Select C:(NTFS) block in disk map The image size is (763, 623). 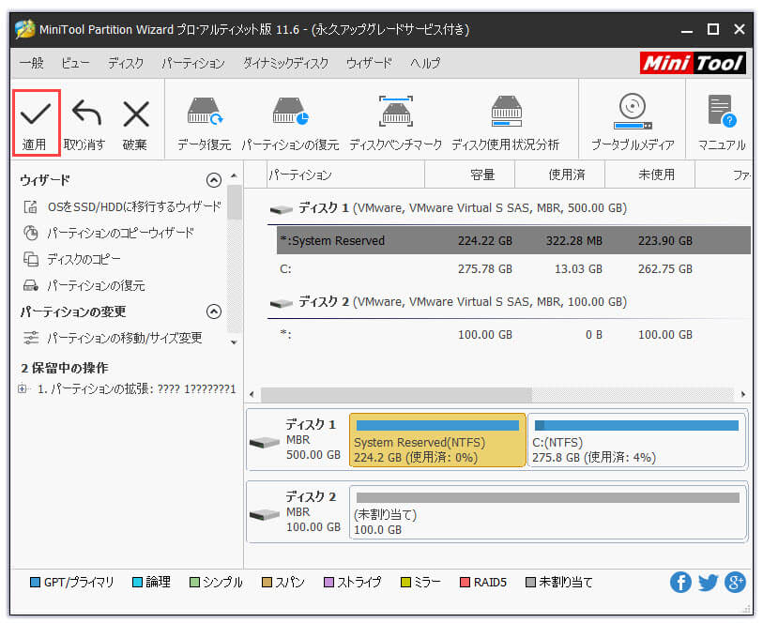[x=637, y=440]
